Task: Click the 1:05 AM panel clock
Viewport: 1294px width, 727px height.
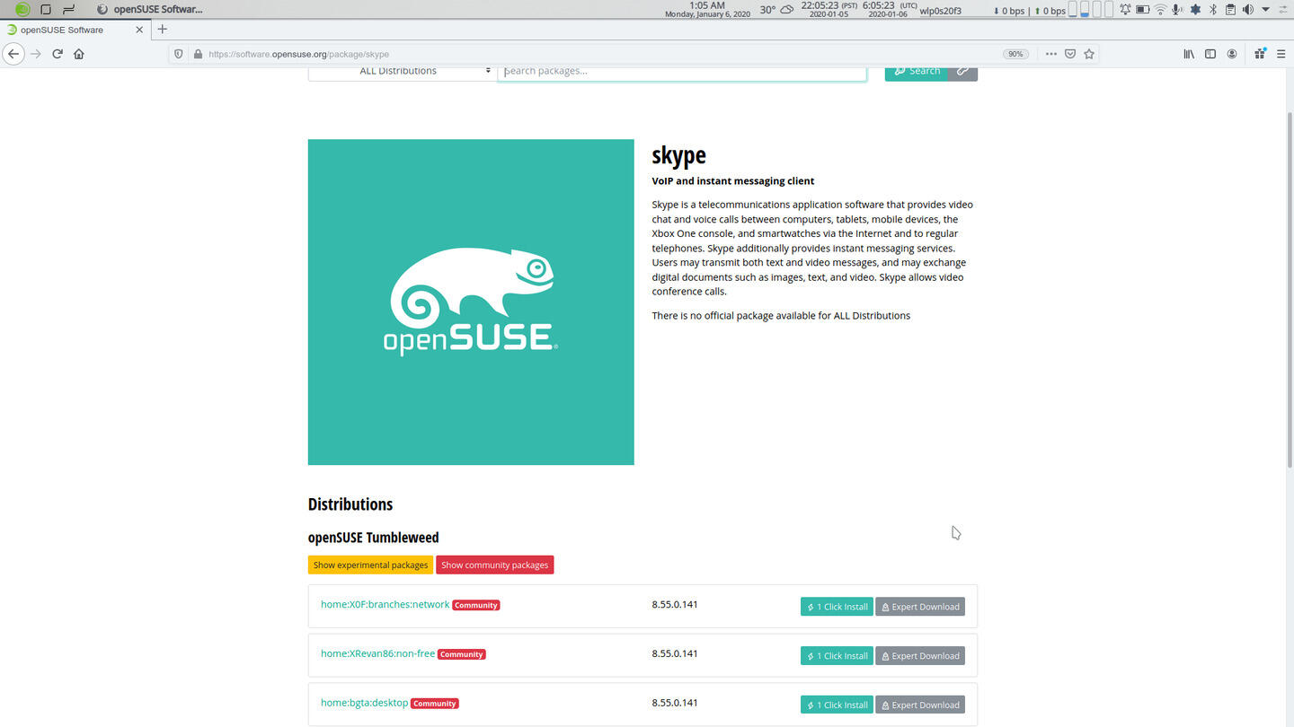Action: (707, 10)
